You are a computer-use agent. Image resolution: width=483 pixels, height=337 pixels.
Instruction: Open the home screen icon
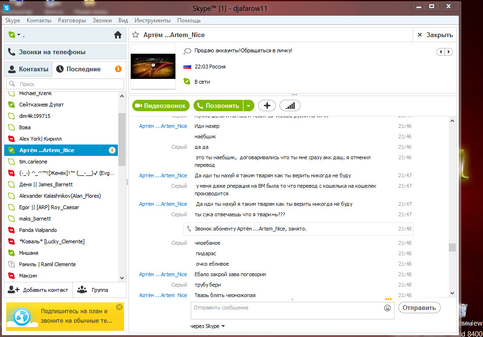[x=118, y=35]
